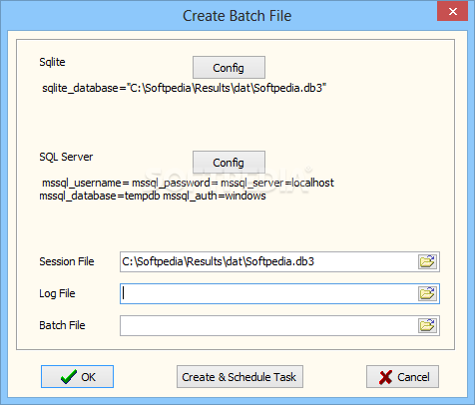475x405 pixels.
Task: Click the green checkmark icon on OK
Action: click(69, 377)
